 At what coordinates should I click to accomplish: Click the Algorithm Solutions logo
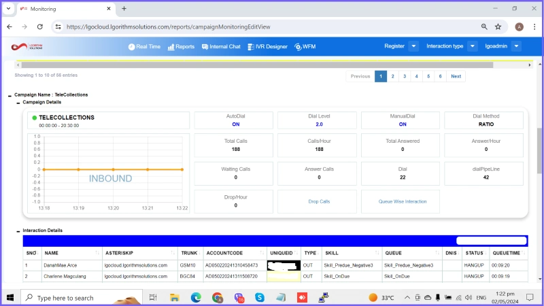click(x=27, y=47)
